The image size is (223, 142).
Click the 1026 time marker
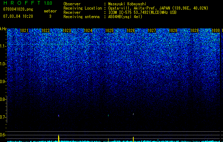click(x=130, y=31)
